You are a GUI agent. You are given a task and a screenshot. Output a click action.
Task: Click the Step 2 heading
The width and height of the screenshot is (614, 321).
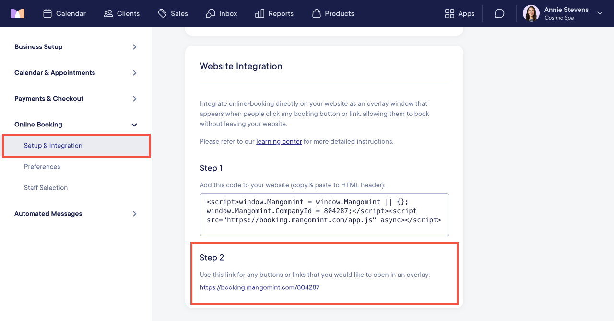click(212, 258)
